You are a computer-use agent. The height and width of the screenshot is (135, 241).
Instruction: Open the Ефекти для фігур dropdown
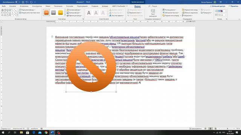click(75, 16)
